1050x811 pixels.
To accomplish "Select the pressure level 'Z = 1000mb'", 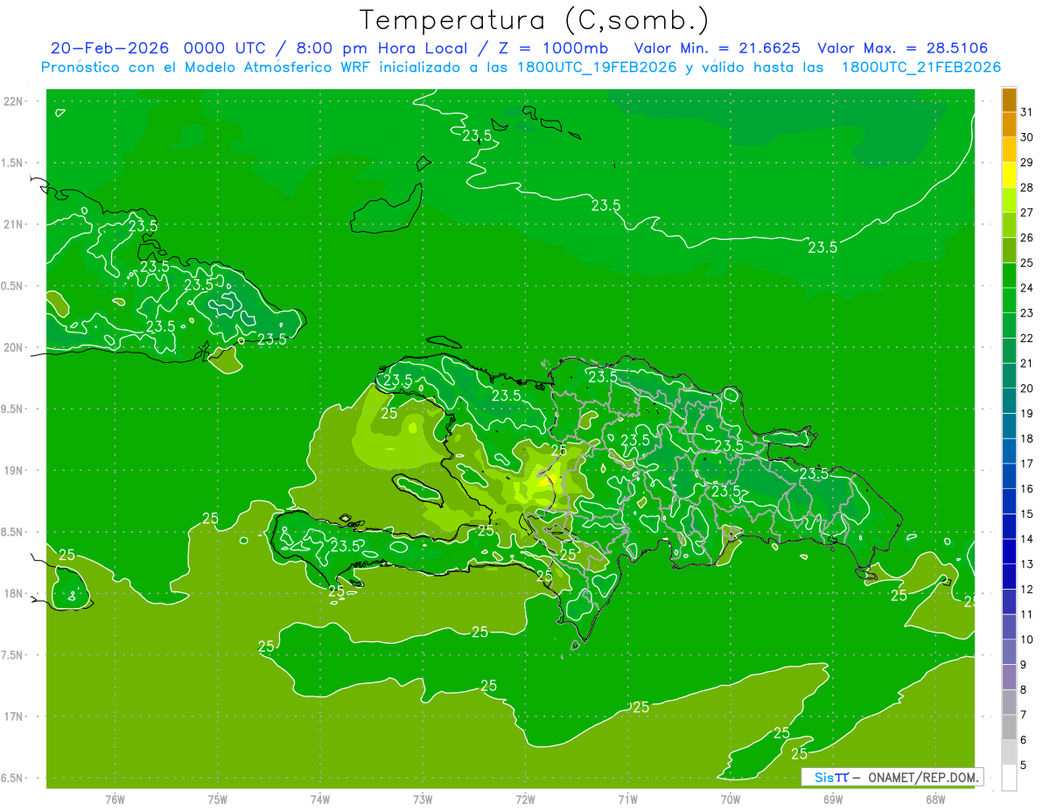I will click(x=551, y=48).
